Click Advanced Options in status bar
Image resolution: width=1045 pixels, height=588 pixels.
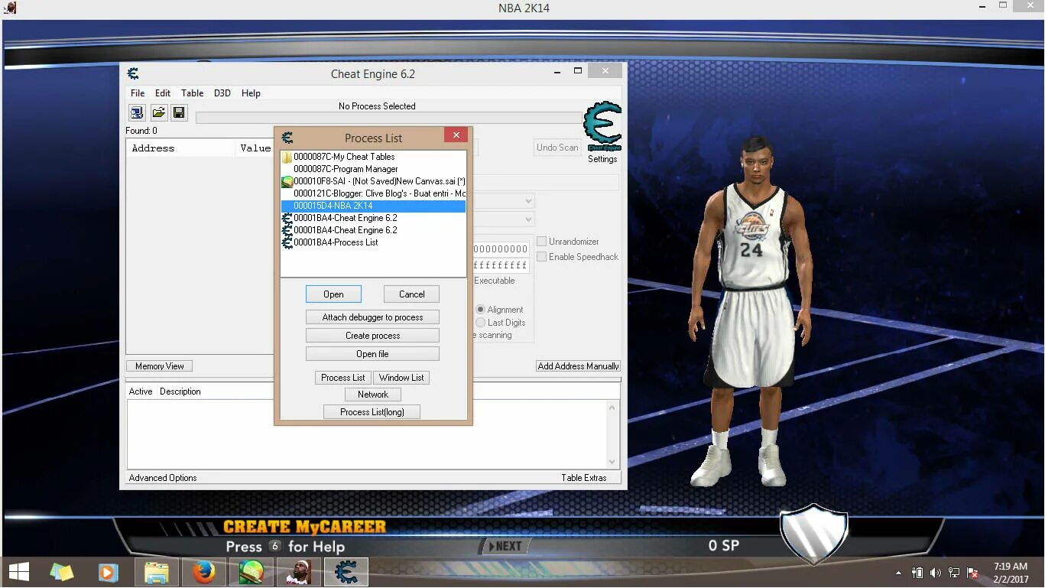(x=163, y=478)
